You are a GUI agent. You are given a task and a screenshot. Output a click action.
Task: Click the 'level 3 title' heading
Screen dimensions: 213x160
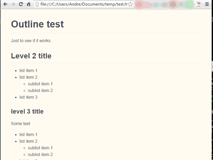[x=27, y=111]
